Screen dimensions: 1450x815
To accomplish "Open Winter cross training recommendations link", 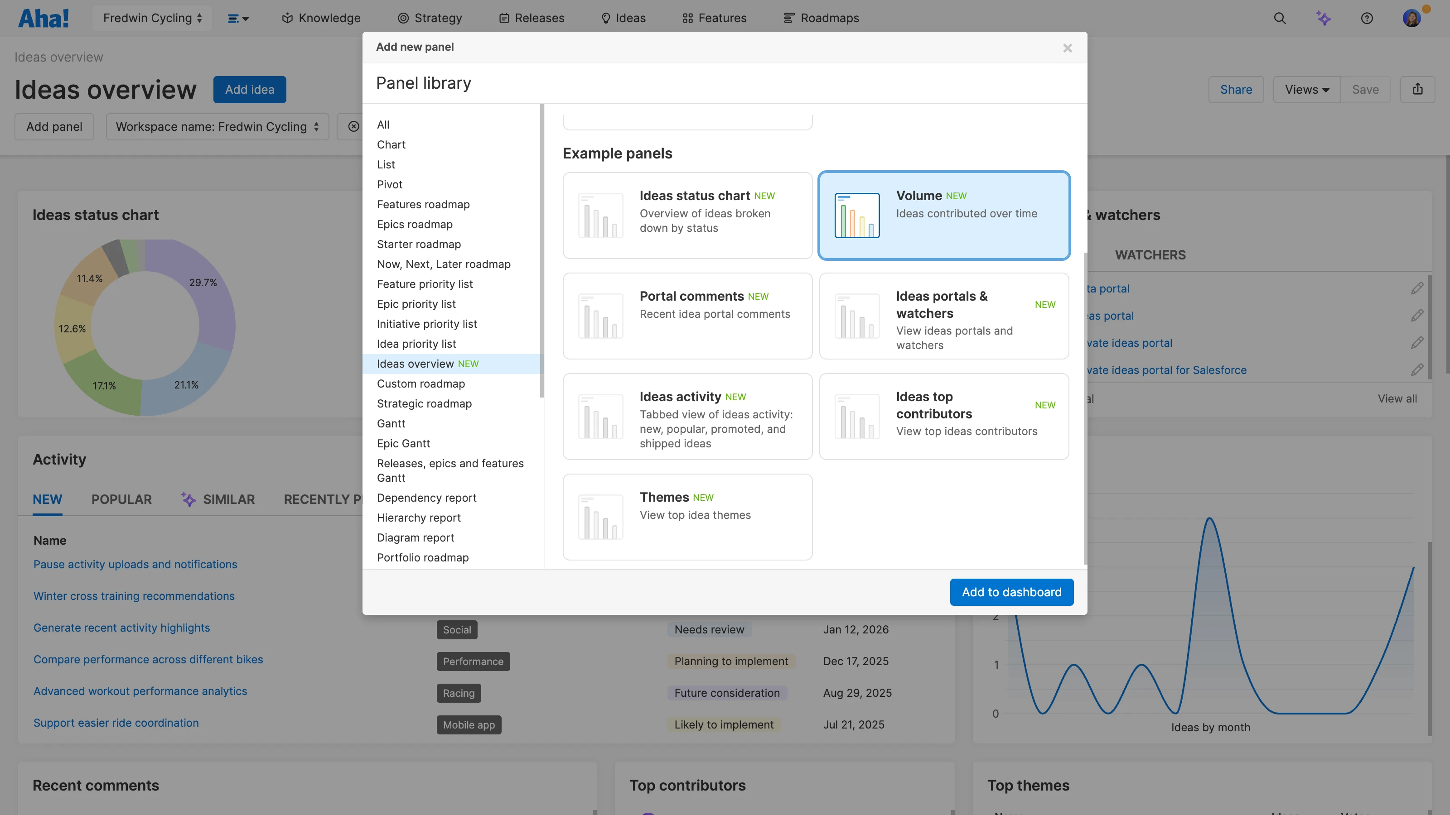I will [134, 596].
